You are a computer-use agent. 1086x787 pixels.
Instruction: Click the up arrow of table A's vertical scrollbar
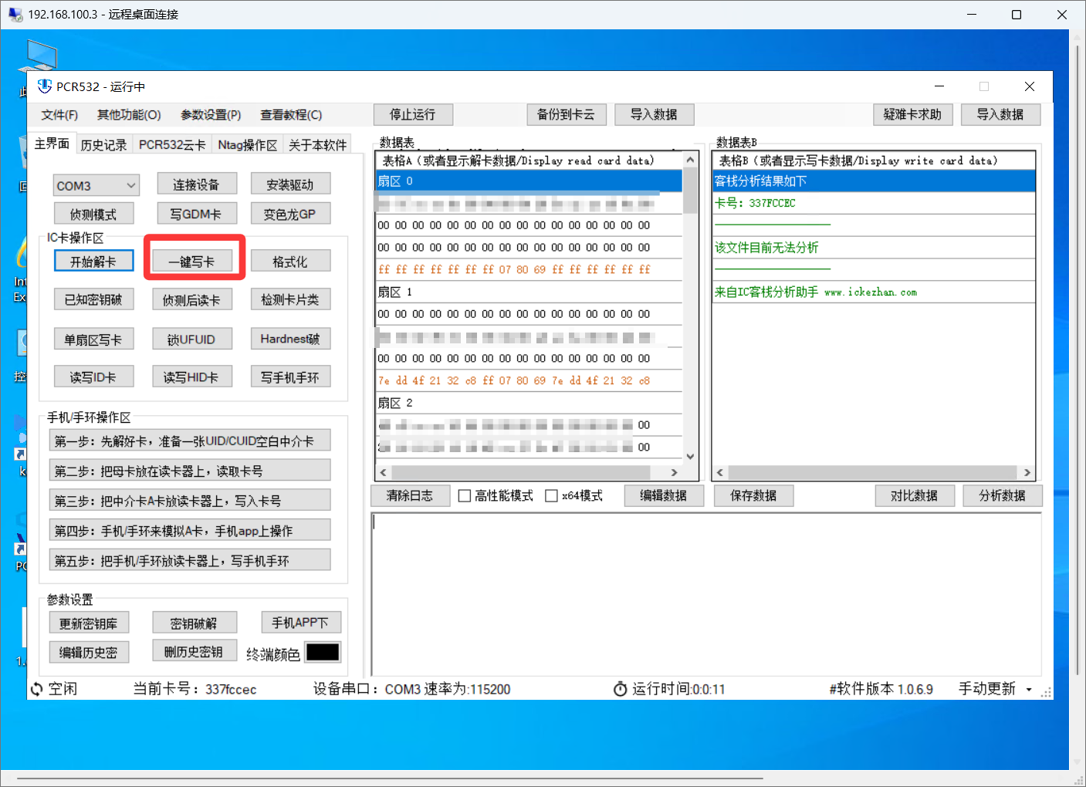coord(690,160)
